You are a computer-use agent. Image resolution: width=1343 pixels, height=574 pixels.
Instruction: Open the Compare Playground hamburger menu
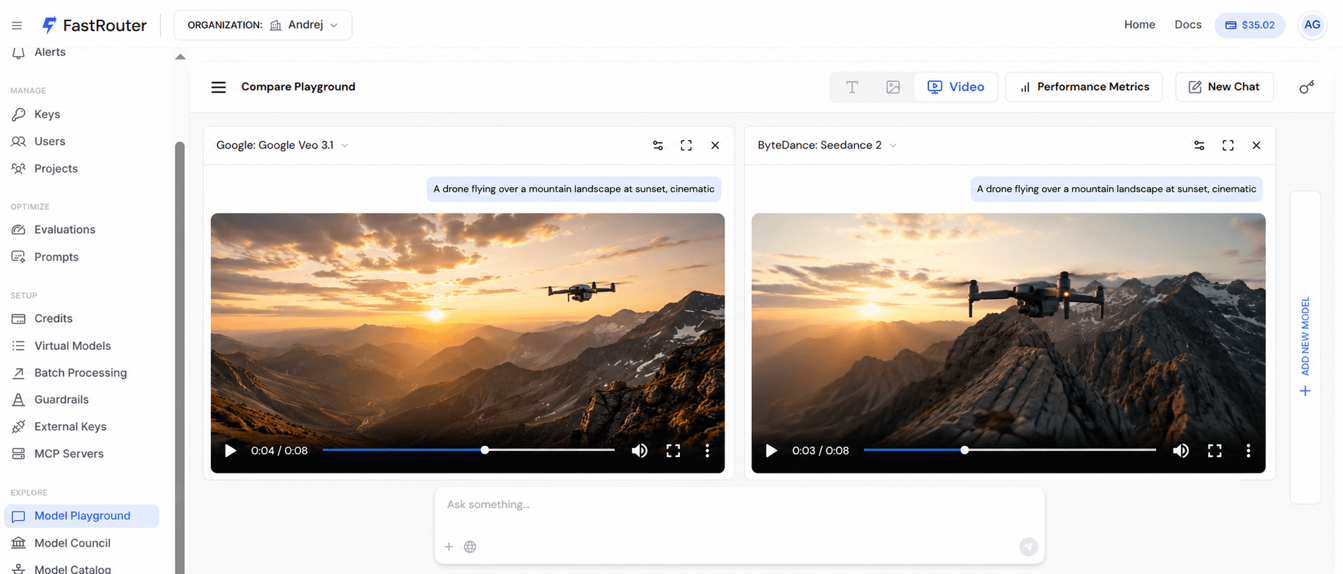(218, 87)
